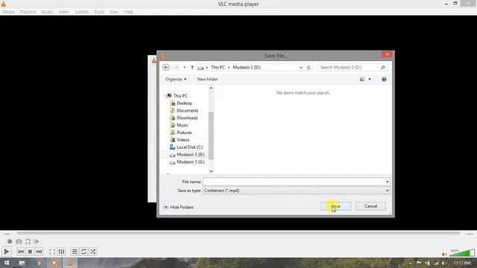
Task: Expand the address bar history dropdown
Action: coord(301,68)
